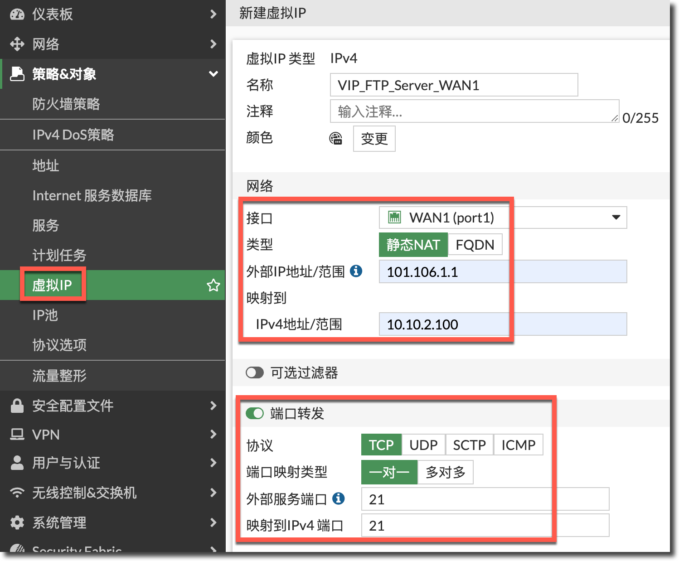Image resolution: width=679 pixels, height=561 pixels.
Task: Select UDP protocol option
Action: click(x=423, y=445)
